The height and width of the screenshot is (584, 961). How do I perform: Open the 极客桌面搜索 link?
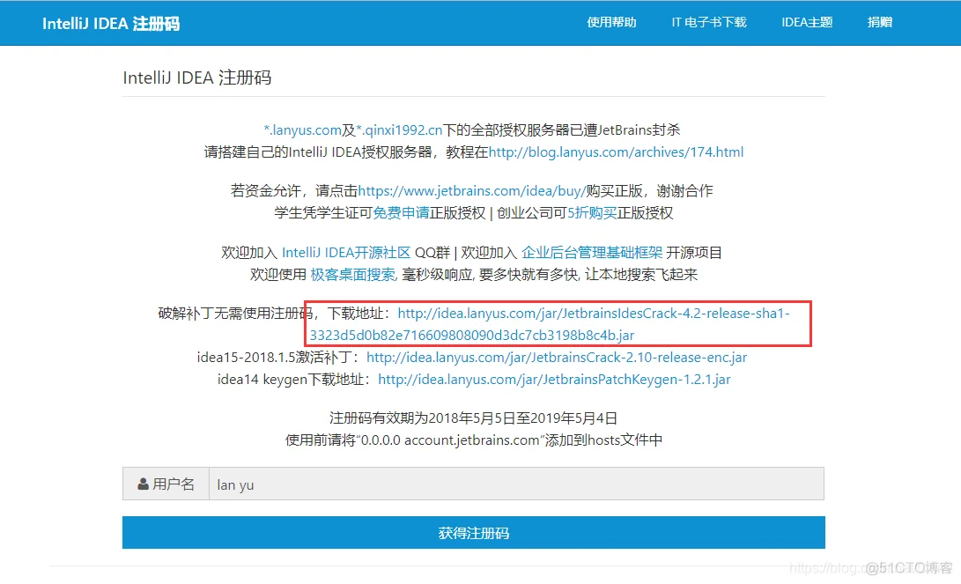353,275
